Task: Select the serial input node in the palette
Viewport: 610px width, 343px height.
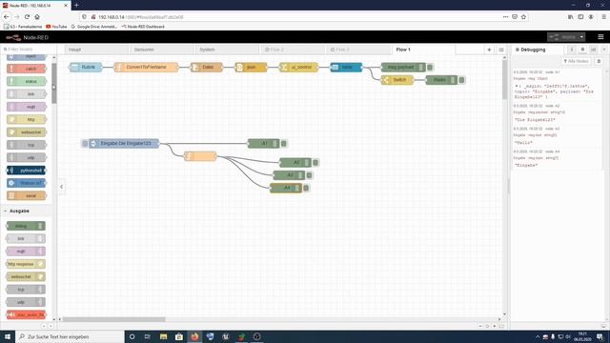Action: tap(27, 195)
